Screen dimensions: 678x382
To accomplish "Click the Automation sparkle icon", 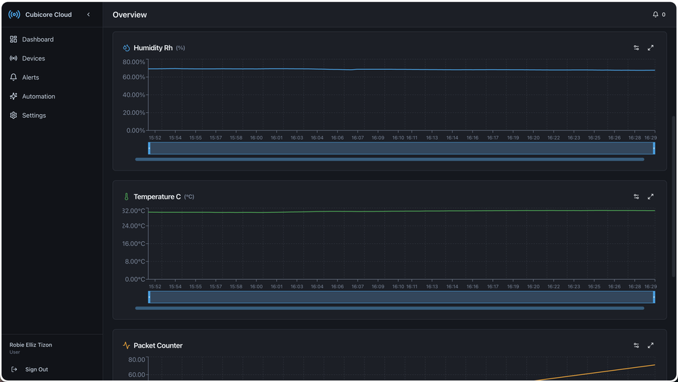I will [13, 97].
